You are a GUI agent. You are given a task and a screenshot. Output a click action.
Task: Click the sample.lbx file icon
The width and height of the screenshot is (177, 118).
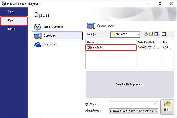pos(89,47)
